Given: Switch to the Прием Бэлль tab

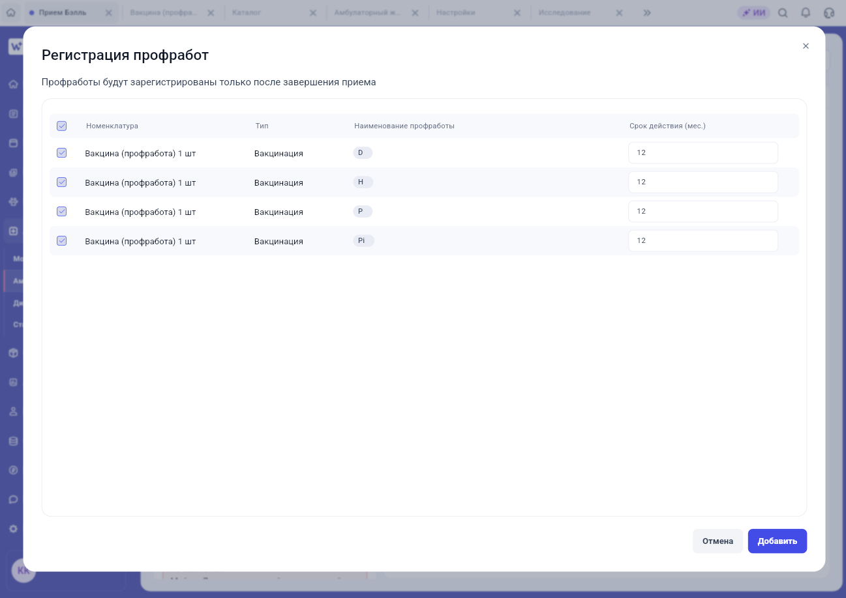Looking at the screenshot, I should tap(63, 12).
